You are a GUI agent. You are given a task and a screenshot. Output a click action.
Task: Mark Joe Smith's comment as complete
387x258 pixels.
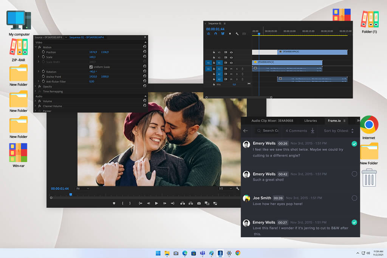[354, 198]
